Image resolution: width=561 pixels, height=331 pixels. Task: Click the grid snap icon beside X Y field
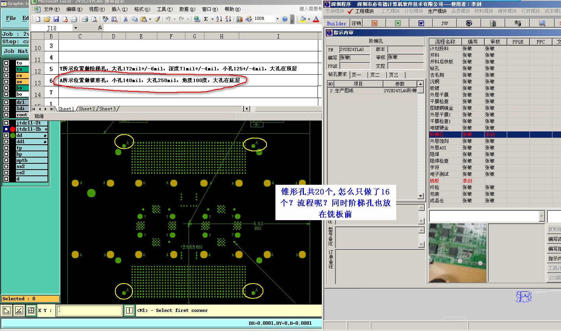[31, 310]
